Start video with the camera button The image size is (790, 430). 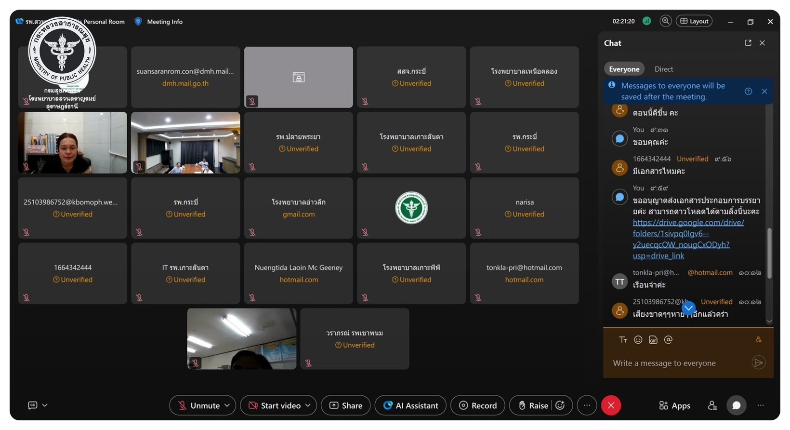click(275, 405)
